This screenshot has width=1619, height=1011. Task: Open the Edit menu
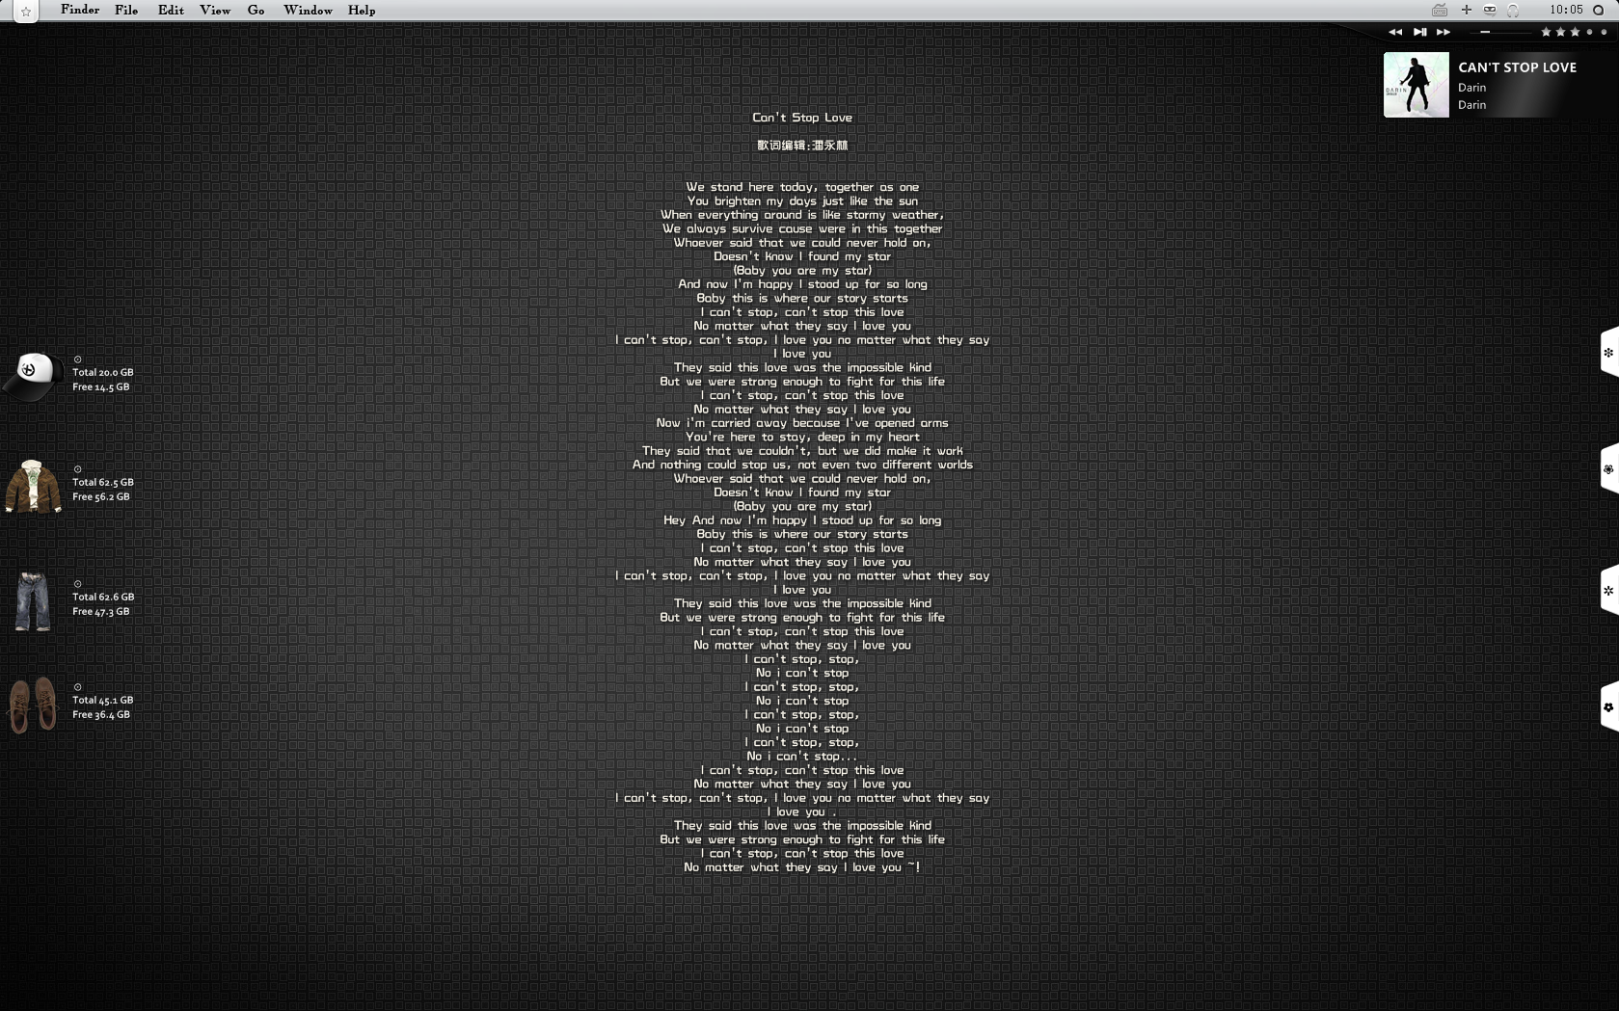(171, 10)
